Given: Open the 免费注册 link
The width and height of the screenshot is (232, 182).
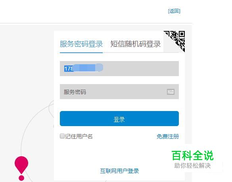Looking at the screenshot, I should click(168, 136).
